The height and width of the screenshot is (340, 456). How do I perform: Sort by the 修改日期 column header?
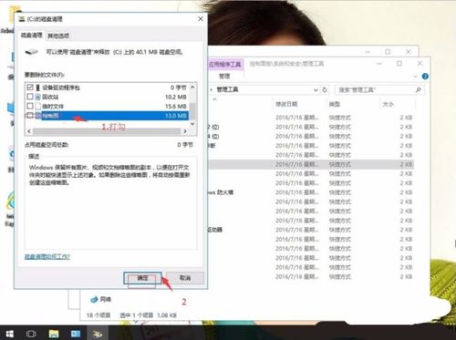click(286, 104)
